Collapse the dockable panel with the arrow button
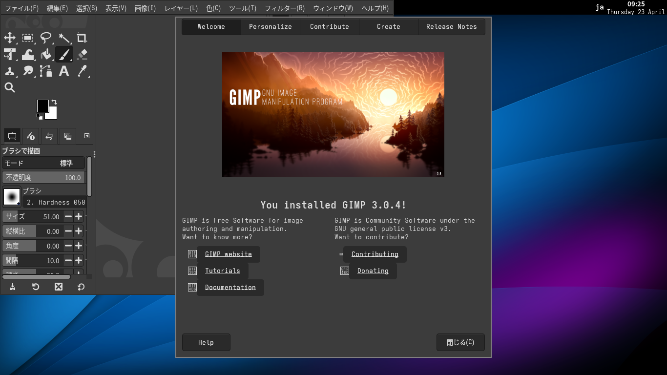Screen dimensions: 667x375 point(87,136)
